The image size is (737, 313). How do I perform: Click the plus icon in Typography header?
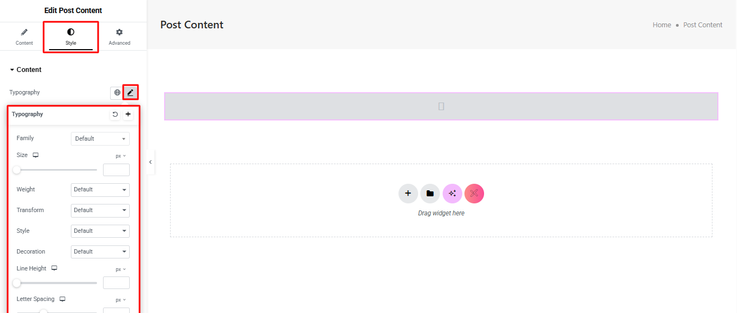point(128,115)
